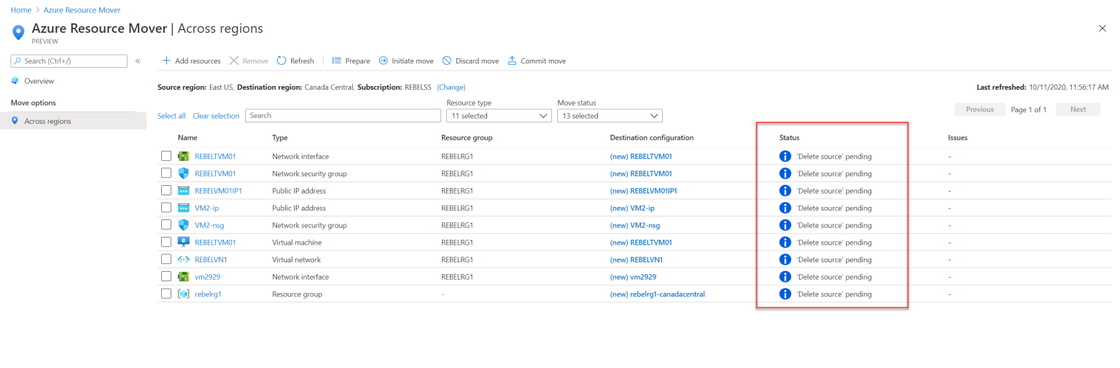Click the Prepare toolbar icon
The image size is (1120, 368).
pyautogui.click(x=337, y=61)
